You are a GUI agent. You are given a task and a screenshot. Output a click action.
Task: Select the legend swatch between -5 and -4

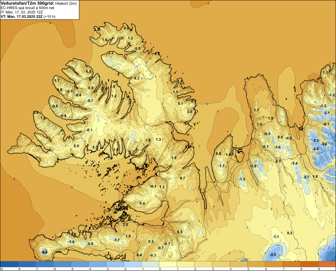point(80,264)
